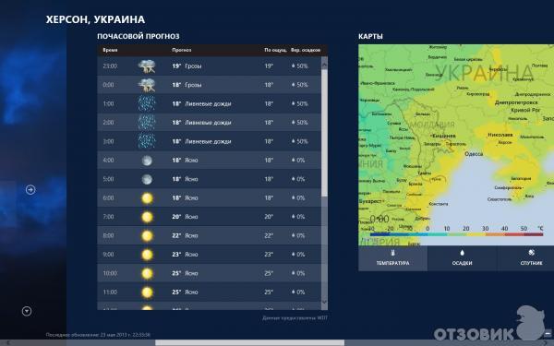554x346 pixels.
Task: Click the rain shower icon at 2:00
Action: click(x=147, y=122)
